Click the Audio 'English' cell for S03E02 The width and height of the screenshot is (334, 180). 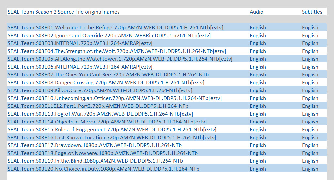[258, 36]
